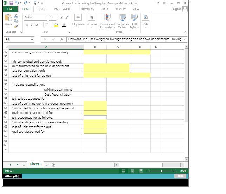The height and width of the screenshot is (194, 226).
Task: Open the Cells group button
Action: point(146,21)
